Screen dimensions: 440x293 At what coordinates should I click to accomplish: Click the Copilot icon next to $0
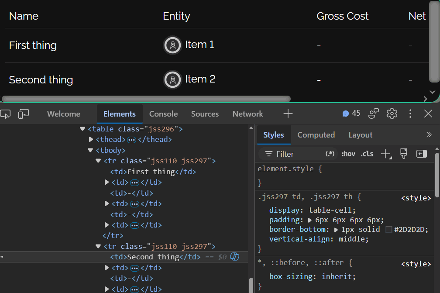pyautogui.click(x=234, y=257)
